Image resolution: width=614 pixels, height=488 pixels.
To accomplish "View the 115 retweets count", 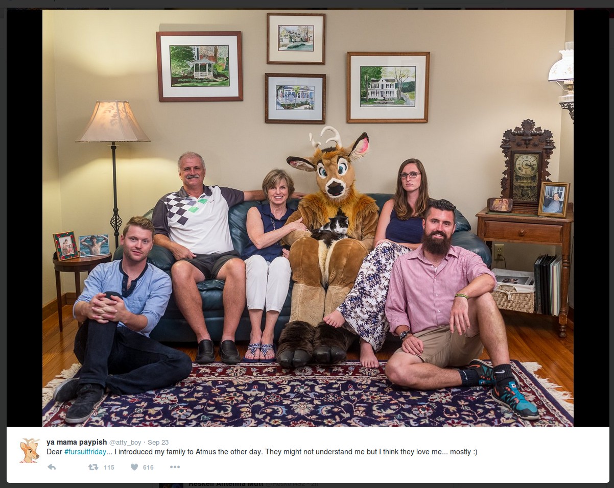I will point(109,467).
